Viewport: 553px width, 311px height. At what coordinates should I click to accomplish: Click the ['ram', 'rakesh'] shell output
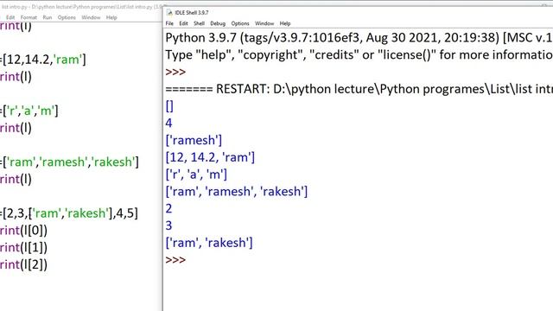[x=209, y=243]
